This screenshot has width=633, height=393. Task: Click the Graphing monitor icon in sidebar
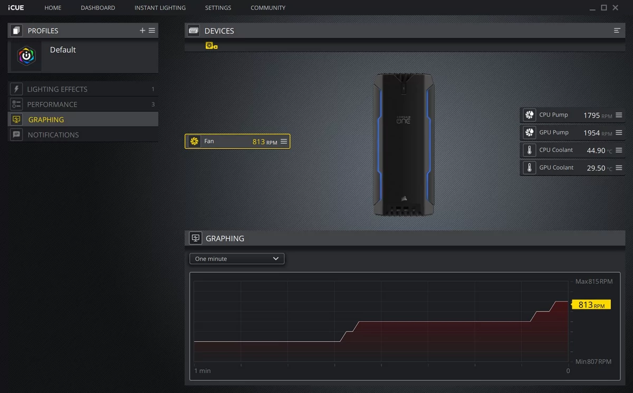(16, 120)
